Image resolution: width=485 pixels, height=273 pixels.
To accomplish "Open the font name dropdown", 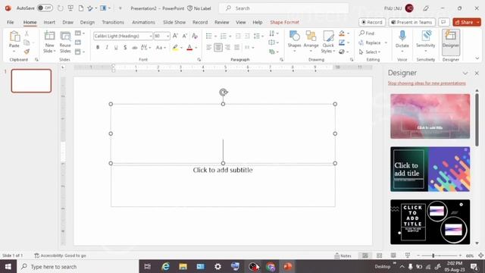I will point(151,36).
